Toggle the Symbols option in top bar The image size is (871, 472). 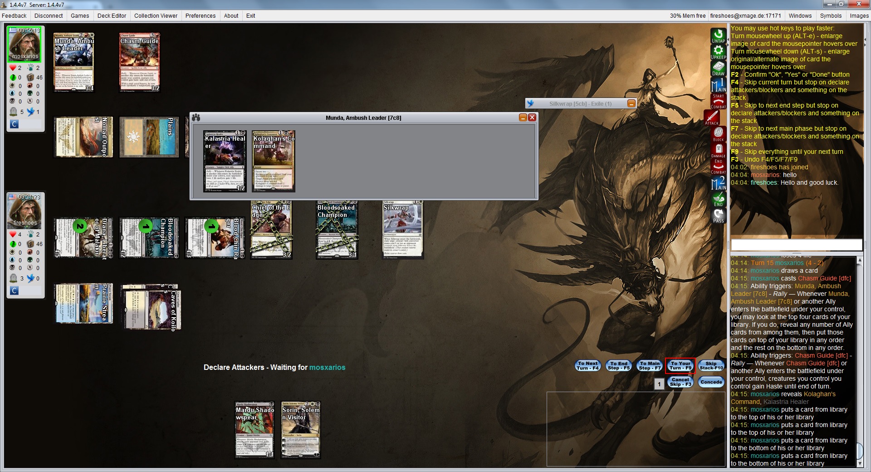click(x=831, y=15)
